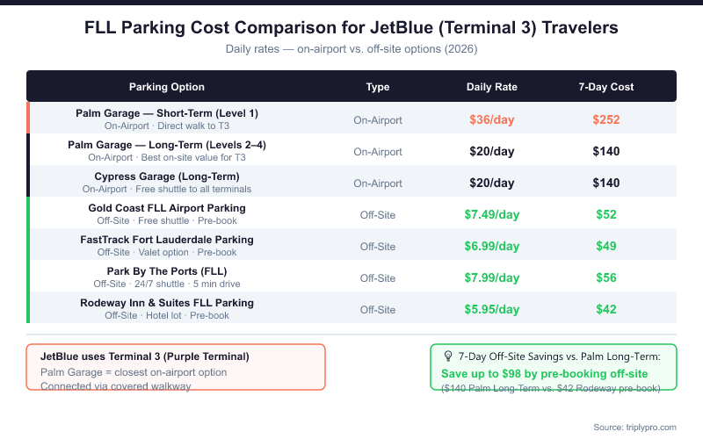Image resolution: width=703 pixels, height=439 pixels.
Task: Click the $36/day short-term rate
Action: tap(492, 119)
